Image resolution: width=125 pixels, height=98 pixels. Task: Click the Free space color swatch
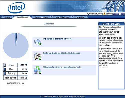pos(5,65)
